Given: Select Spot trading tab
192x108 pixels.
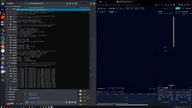Looking at the screenshot, I should [159, 88].
